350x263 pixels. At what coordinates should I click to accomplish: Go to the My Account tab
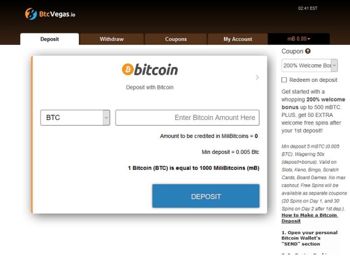(238, 39)
